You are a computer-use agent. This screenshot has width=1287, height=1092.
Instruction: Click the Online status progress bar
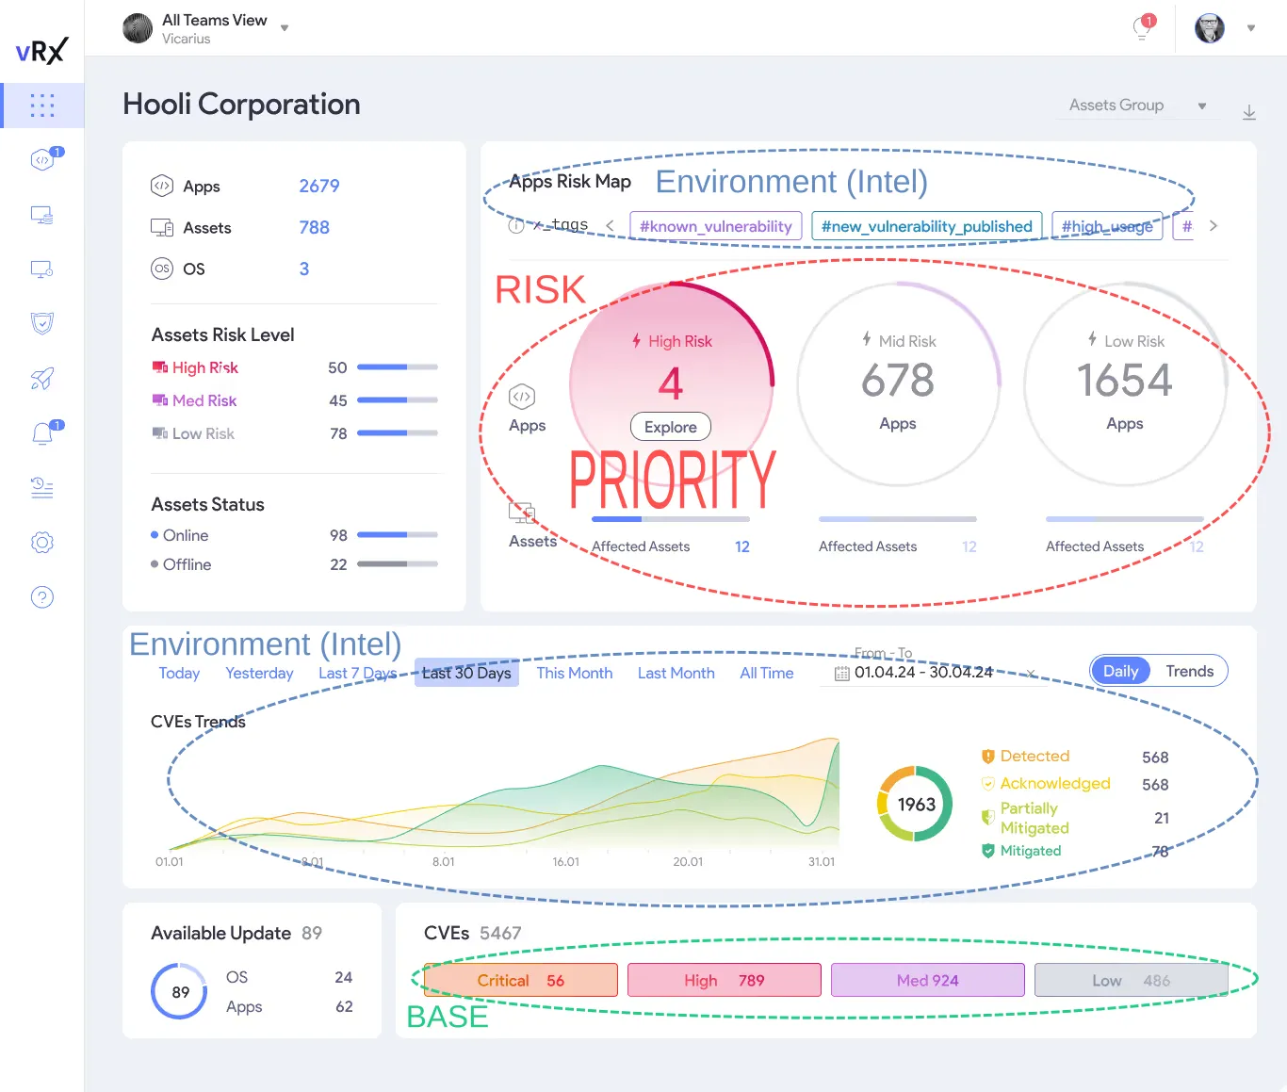coord(398,535)
